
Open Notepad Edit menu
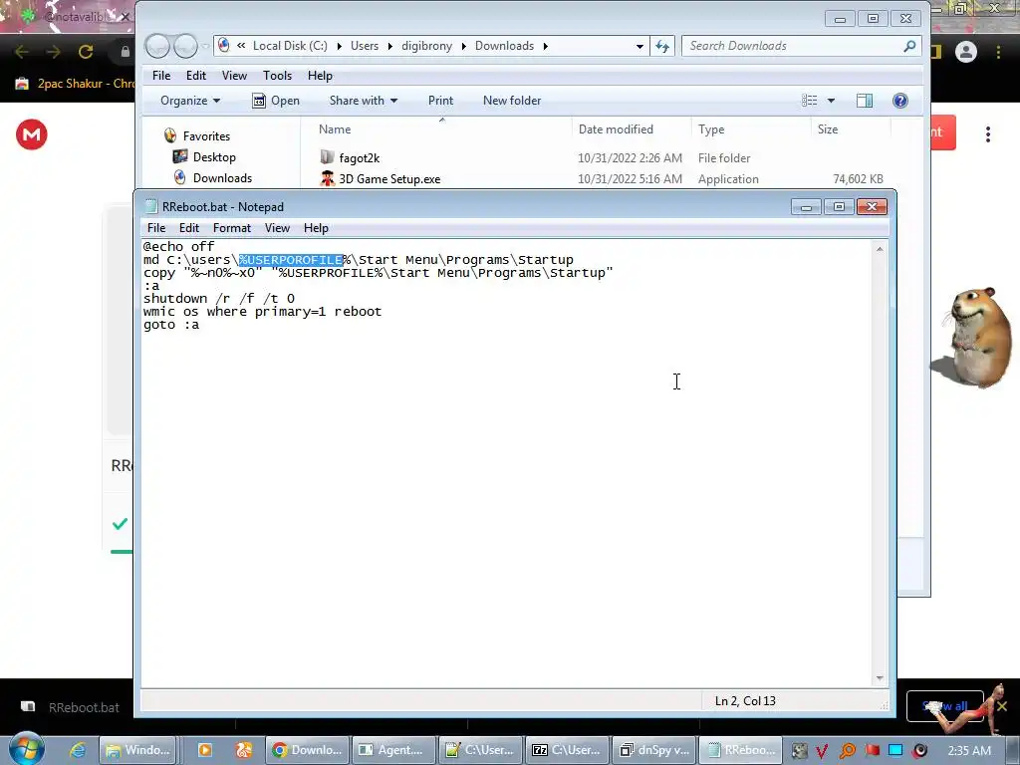coord(188,228)
